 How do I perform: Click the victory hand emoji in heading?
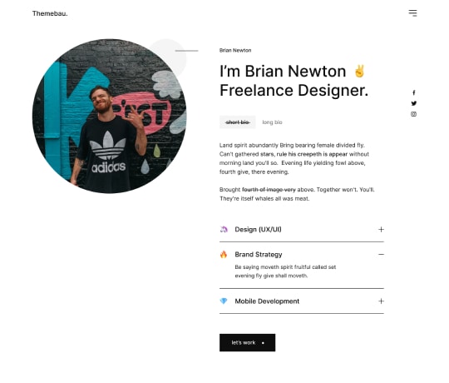pyautogui.click(x=359, y=71)
